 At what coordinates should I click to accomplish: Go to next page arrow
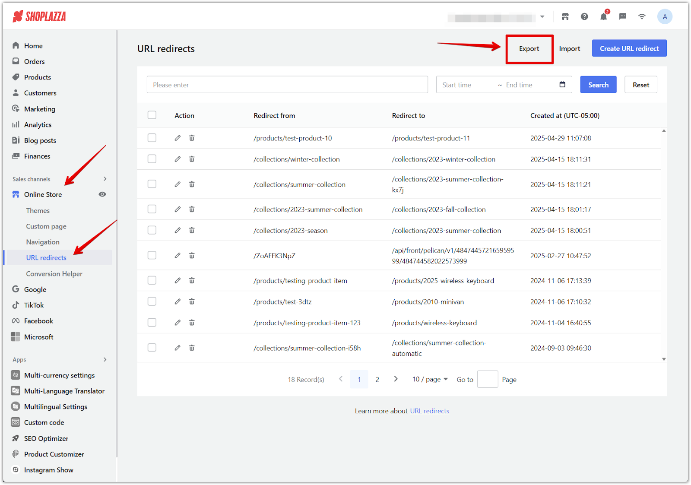pos(396,379)
